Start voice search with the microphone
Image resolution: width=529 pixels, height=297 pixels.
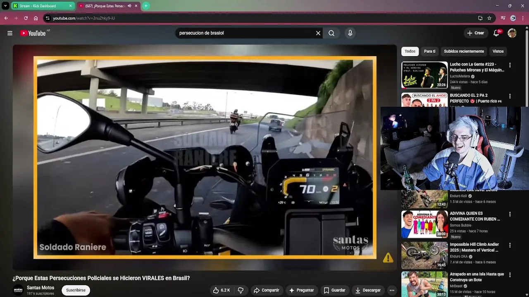(x=350, y=33)
